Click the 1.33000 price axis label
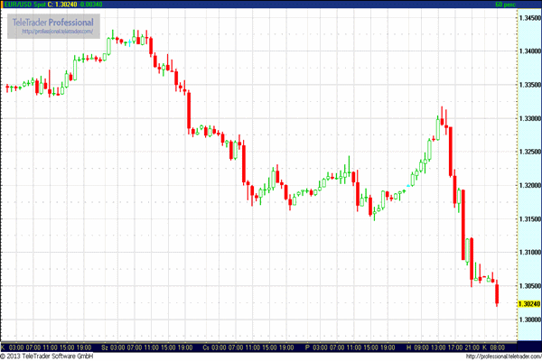Screen dimensions: 542x361 [528, 119]
